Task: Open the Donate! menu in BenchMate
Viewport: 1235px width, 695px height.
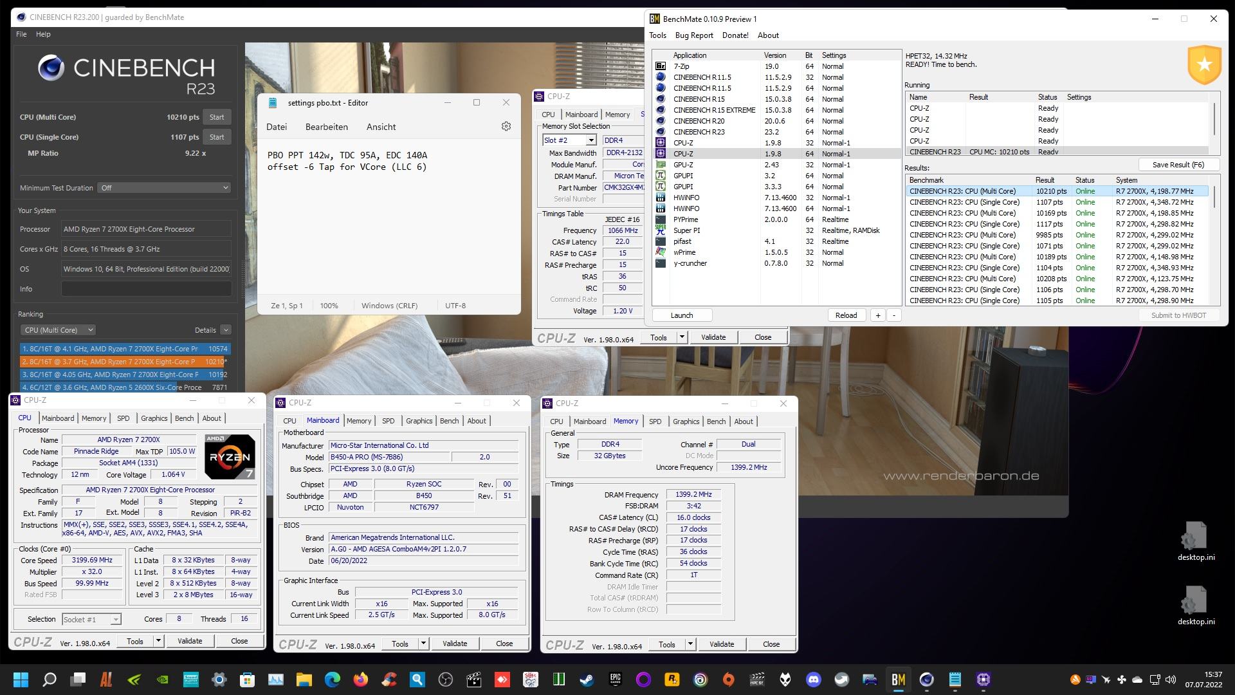Action: (735, 35)
